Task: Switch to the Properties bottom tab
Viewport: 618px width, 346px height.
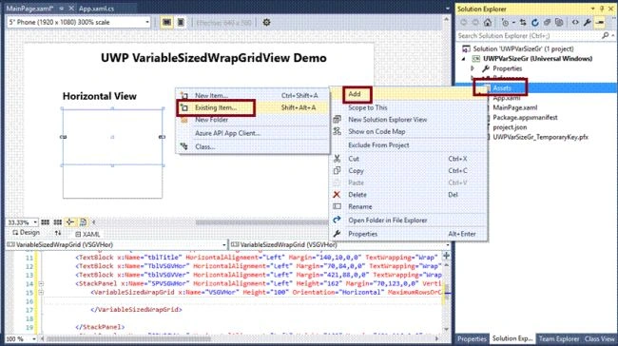Action: [472, 339]
